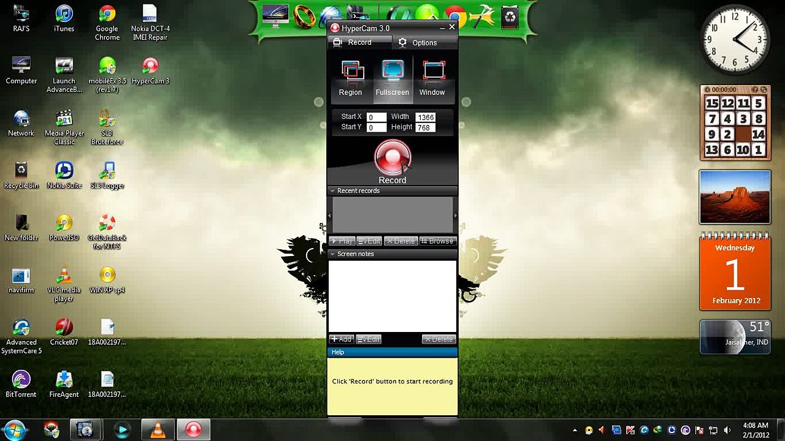
Task: Click Edit below Screen notes
Action: [369, 339]
